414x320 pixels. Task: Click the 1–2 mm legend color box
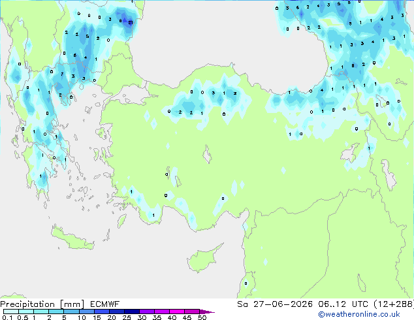point(41,312)
